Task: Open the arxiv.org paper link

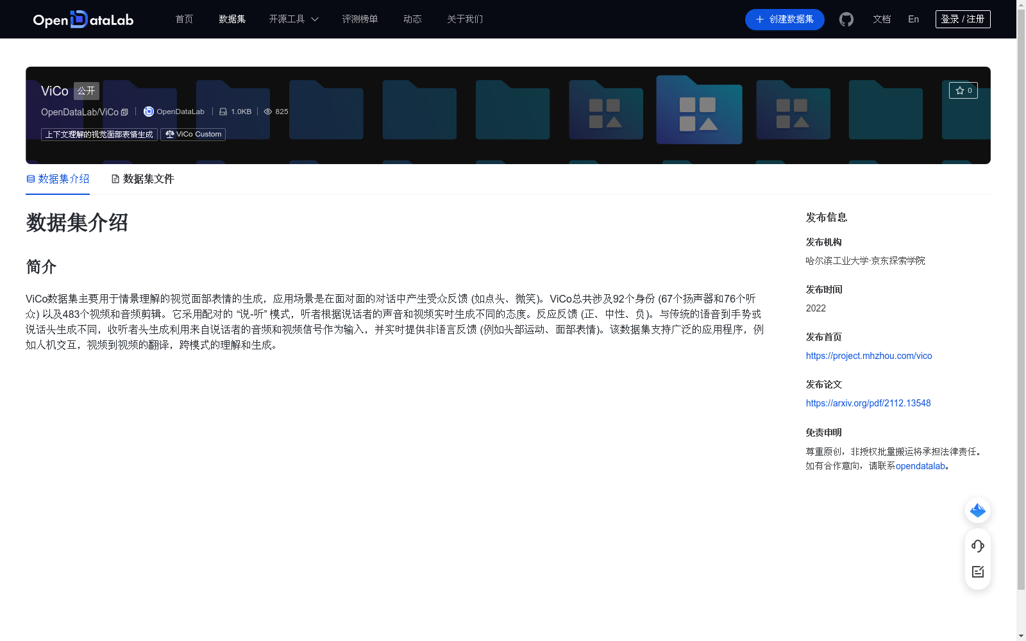Action: (868, 403)
